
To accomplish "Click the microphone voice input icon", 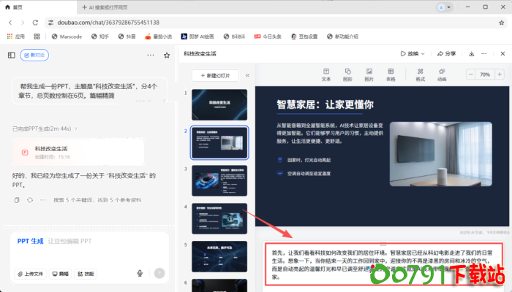I will [140, 273].
